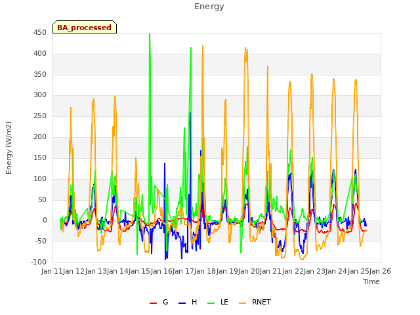
Task: Toggle the LE series legend label
Action: pos(224,302)
